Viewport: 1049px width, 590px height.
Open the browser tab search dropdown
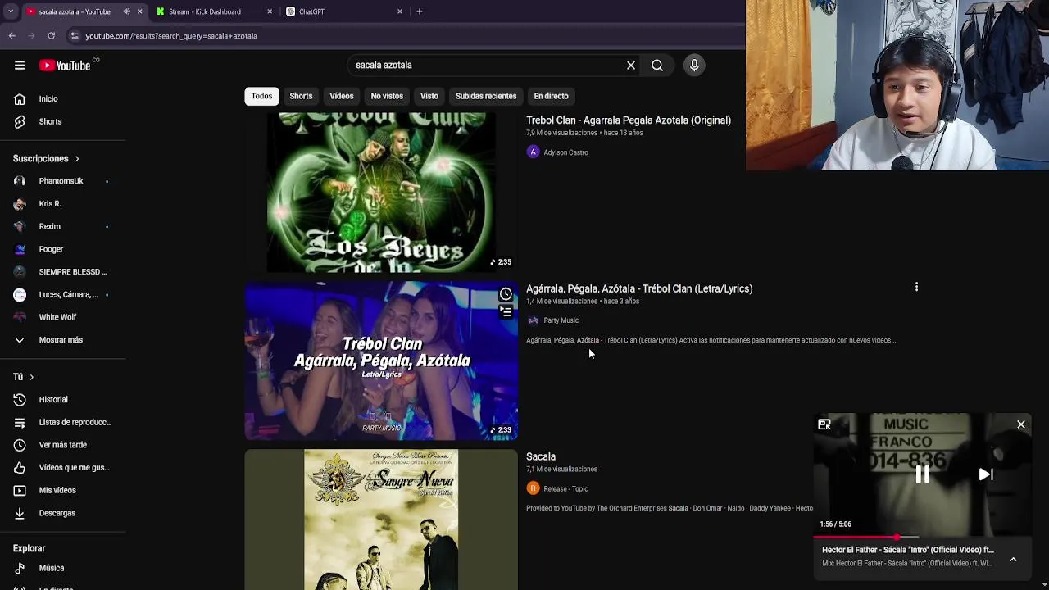11,11
